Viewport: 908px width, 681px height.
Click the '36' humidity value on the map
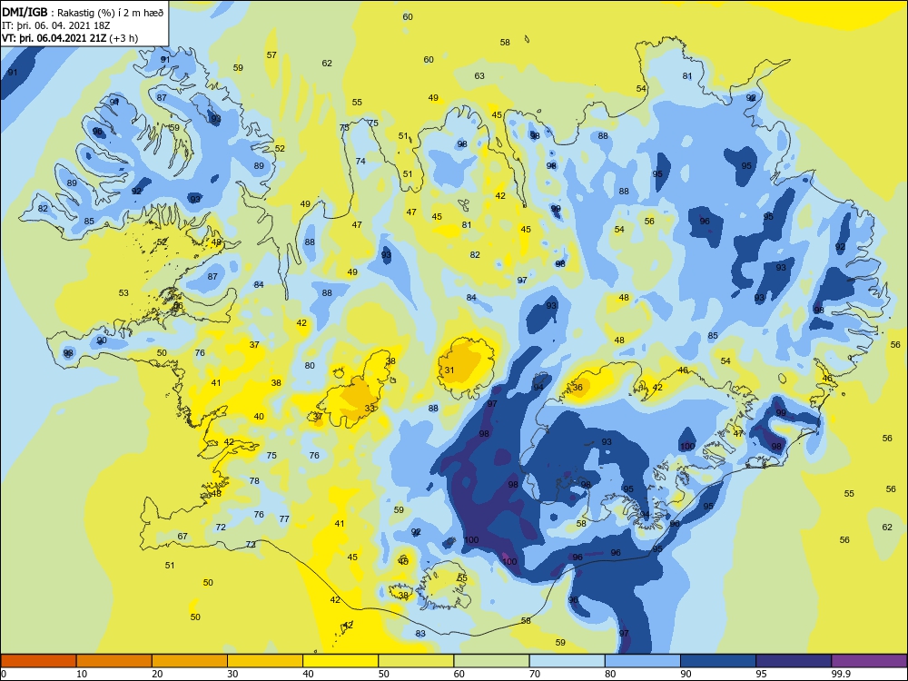[577, 388]
